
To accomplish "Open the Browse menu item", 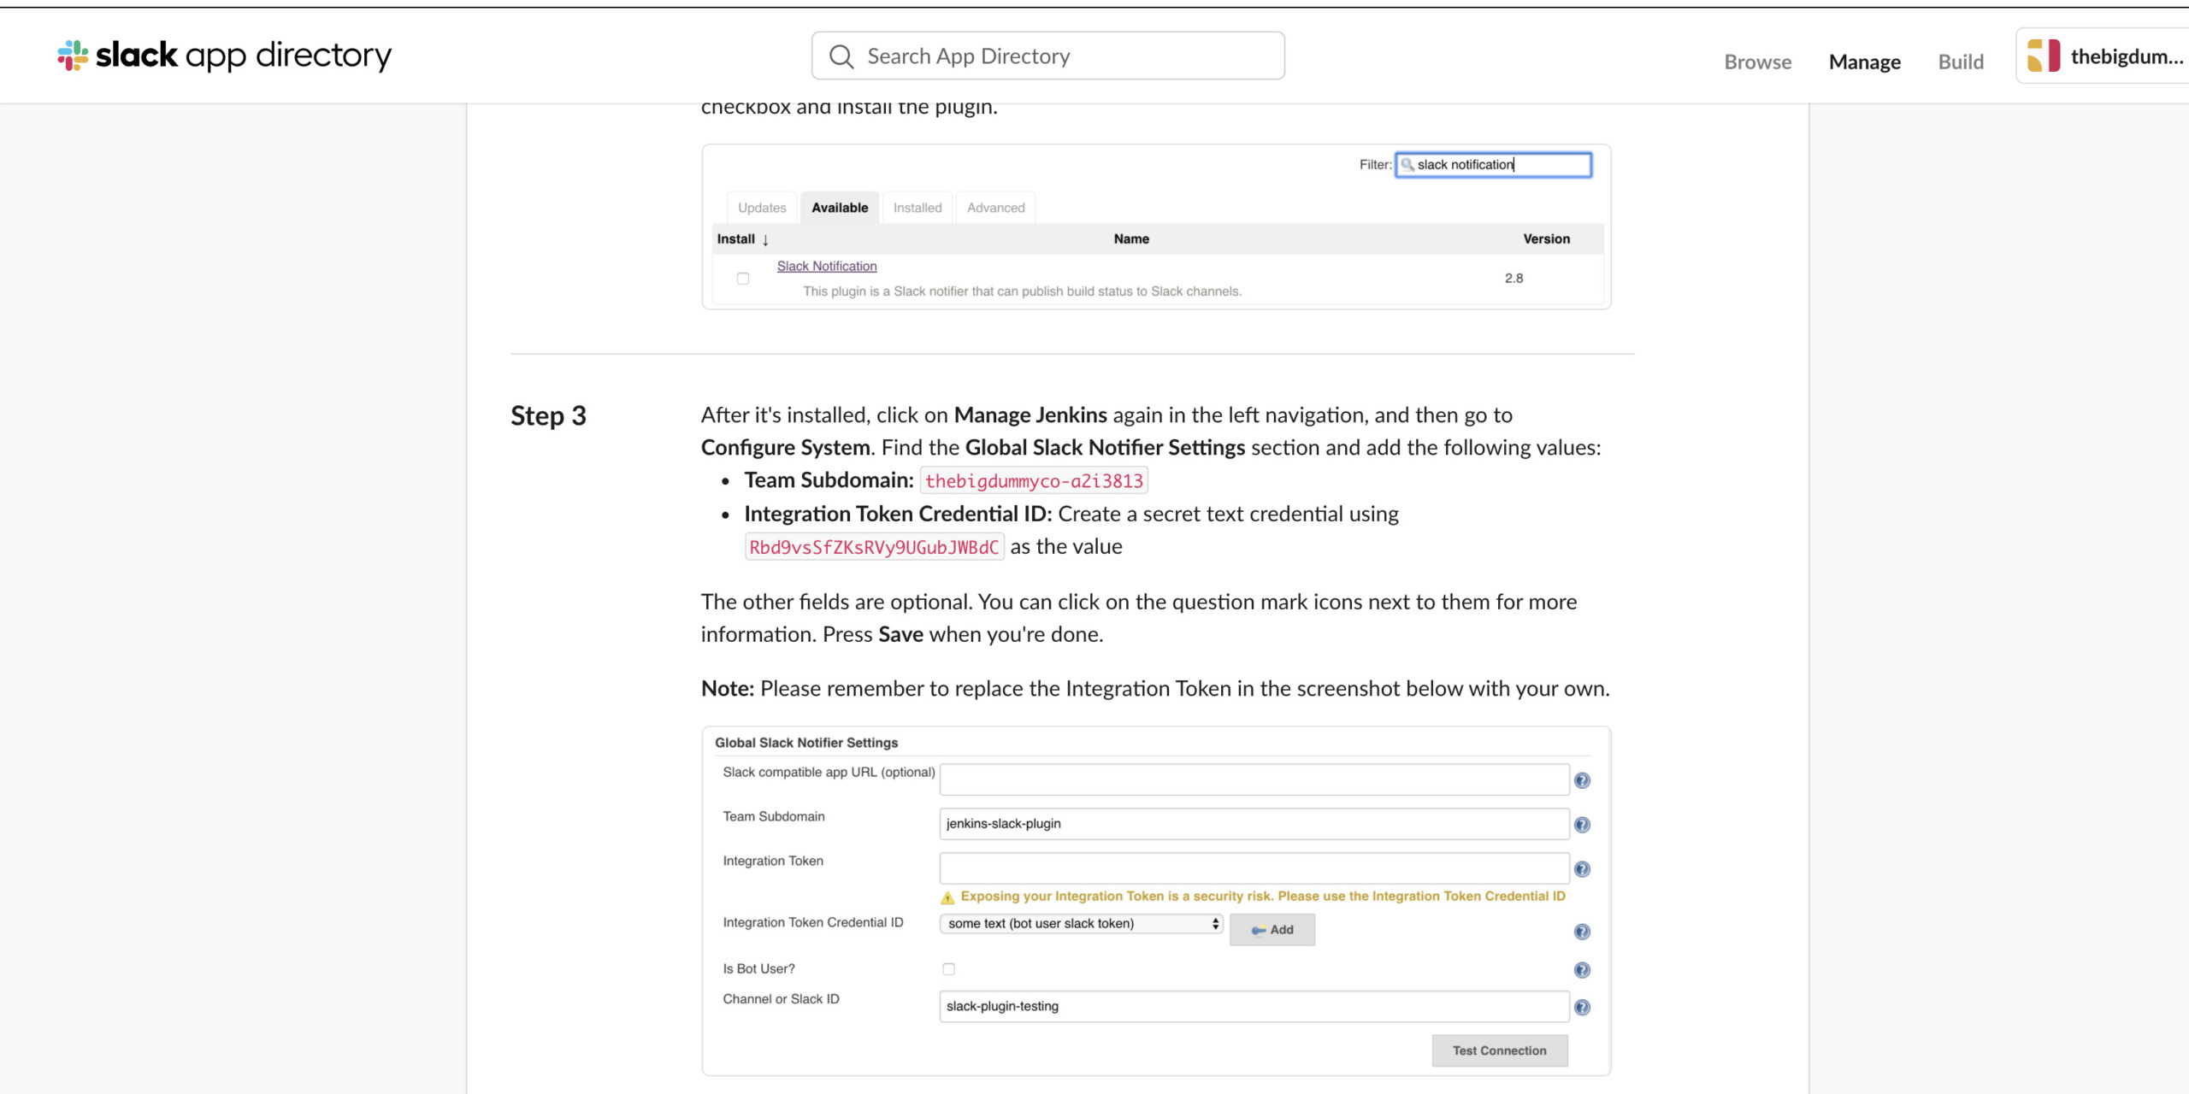I will (1757, 62).
